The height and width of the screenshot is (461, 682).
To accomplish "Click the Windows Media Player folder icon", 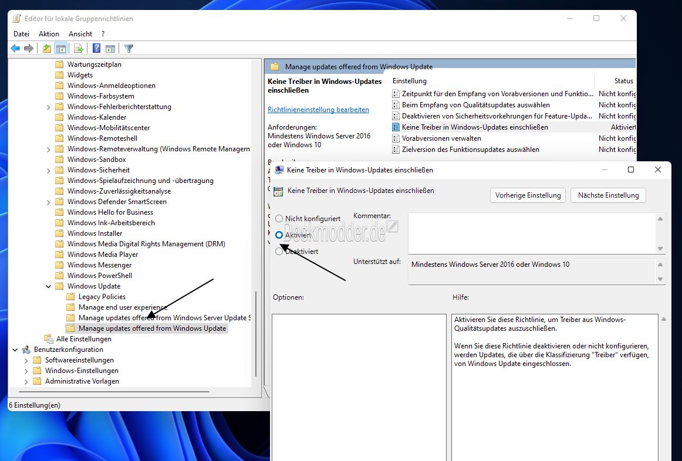I will pos(59,255).
